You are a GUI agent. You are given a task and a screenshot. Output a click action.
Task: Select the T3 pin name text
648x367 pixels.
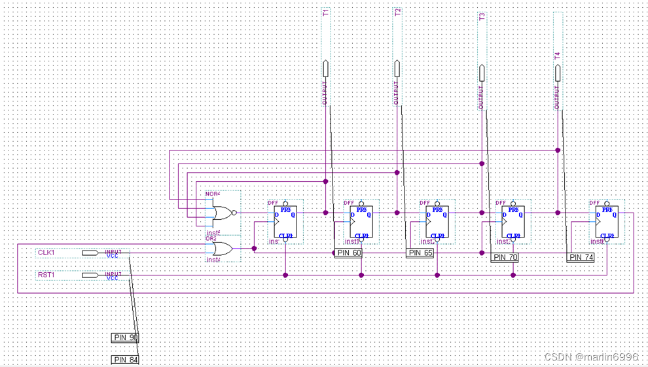tap(482, 17)
